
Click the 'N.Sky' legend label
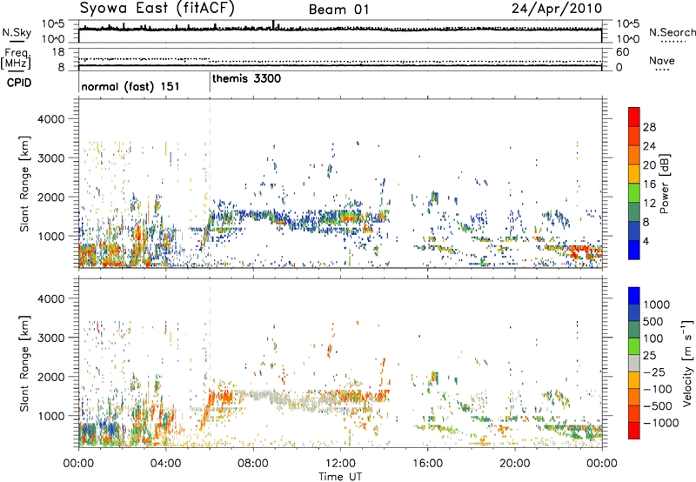point(17,32)
